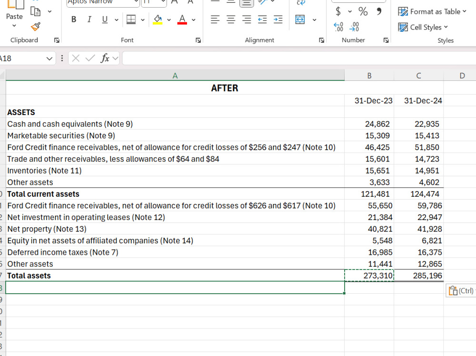Click the Copy icon
The height and width of the screenshot is (356, 476).
tap(36, 11)
